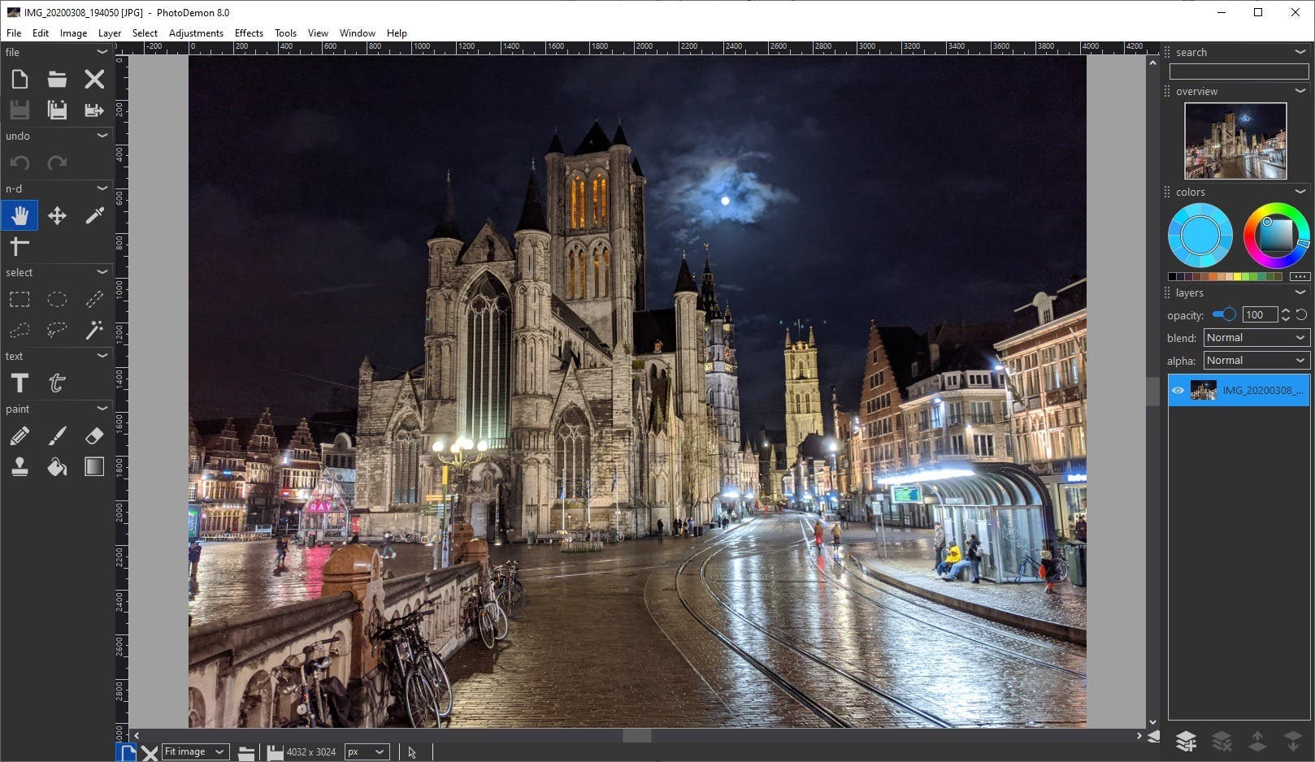Open the Tools menu
Viewport: 1315px width, 762px height.
click(x=285, y=33)
